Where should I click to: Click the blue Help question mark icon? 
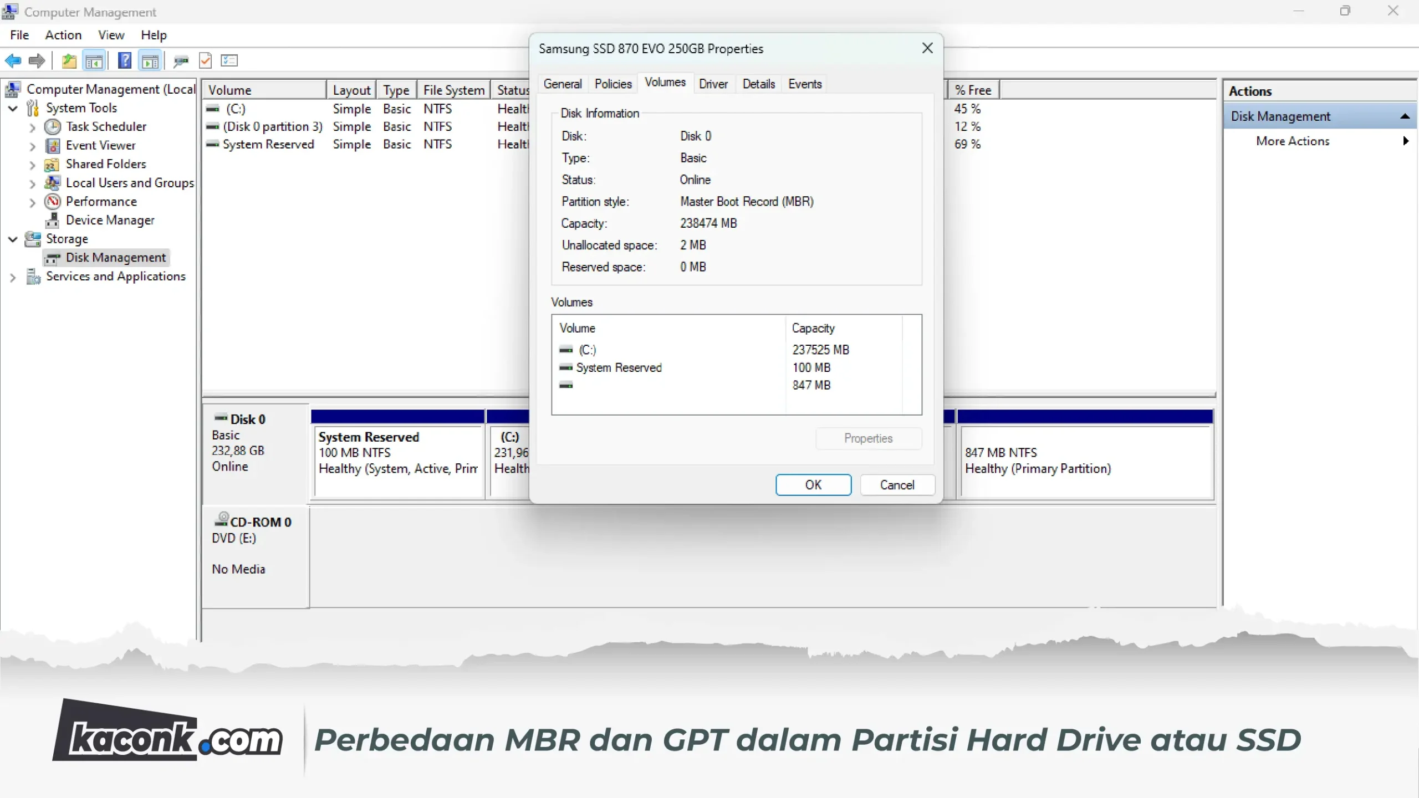click(125, 60)
